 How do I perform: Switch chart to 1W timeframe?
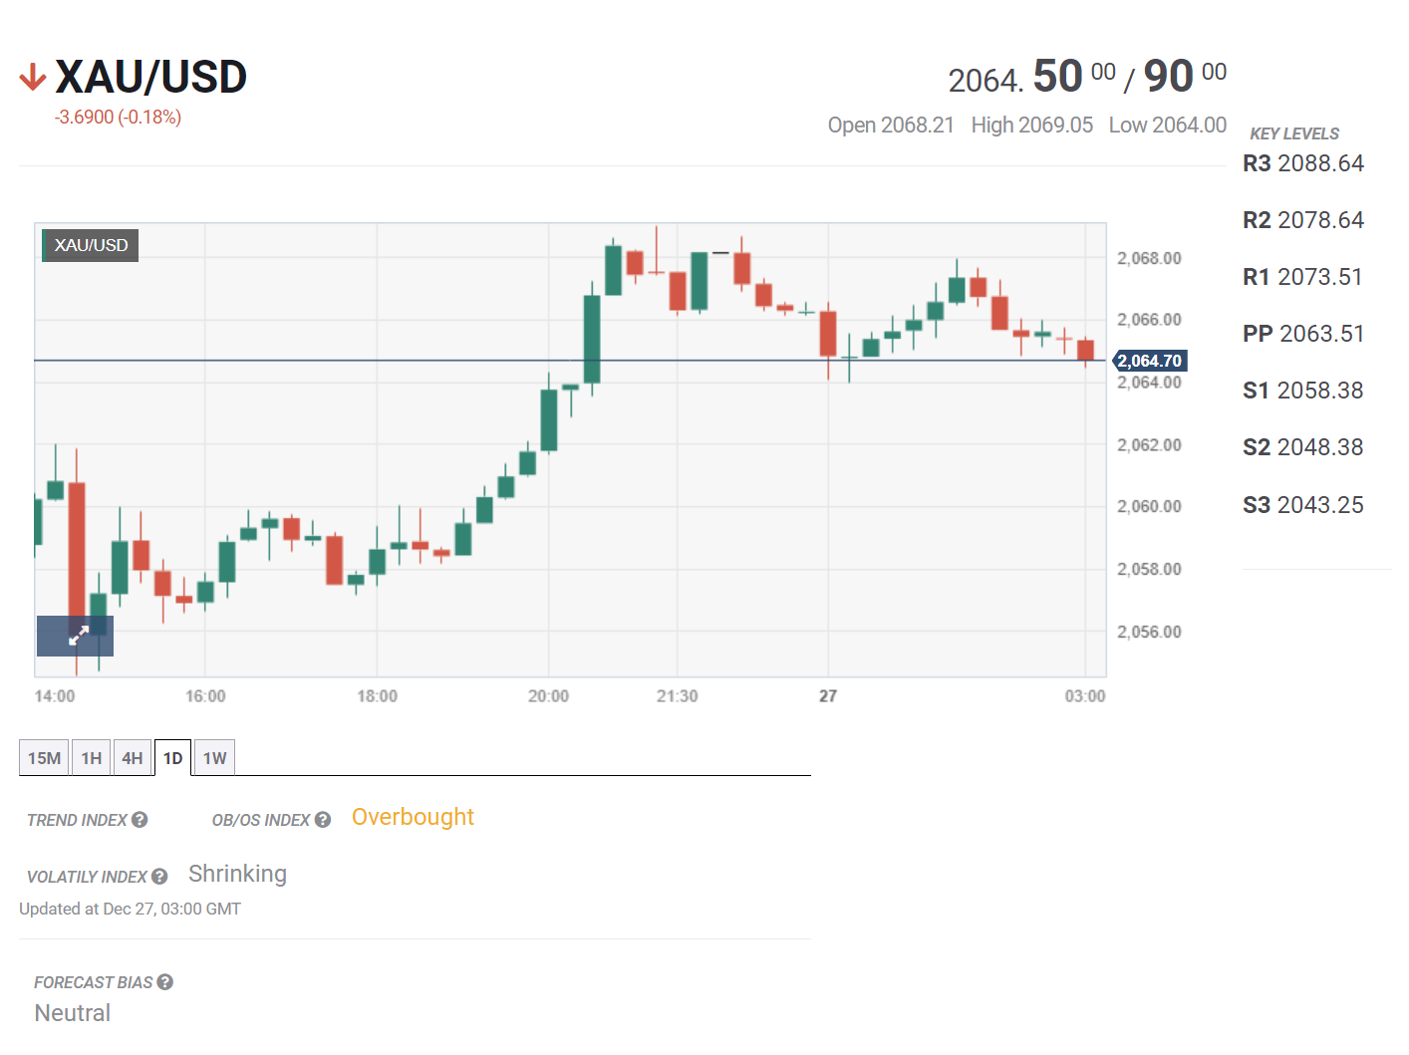[214, 758]
